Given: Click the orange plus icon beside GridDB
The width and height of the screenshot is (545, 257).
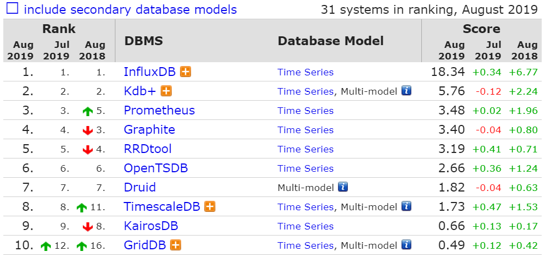Looking at the screenshot, I should (176, 245).
